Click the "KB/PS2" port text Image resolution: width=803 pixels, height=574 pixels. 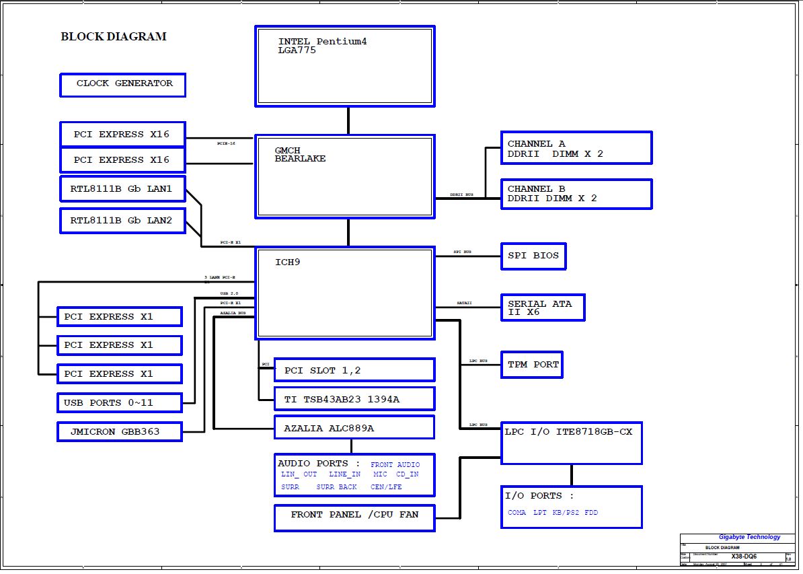pos(566,513)
